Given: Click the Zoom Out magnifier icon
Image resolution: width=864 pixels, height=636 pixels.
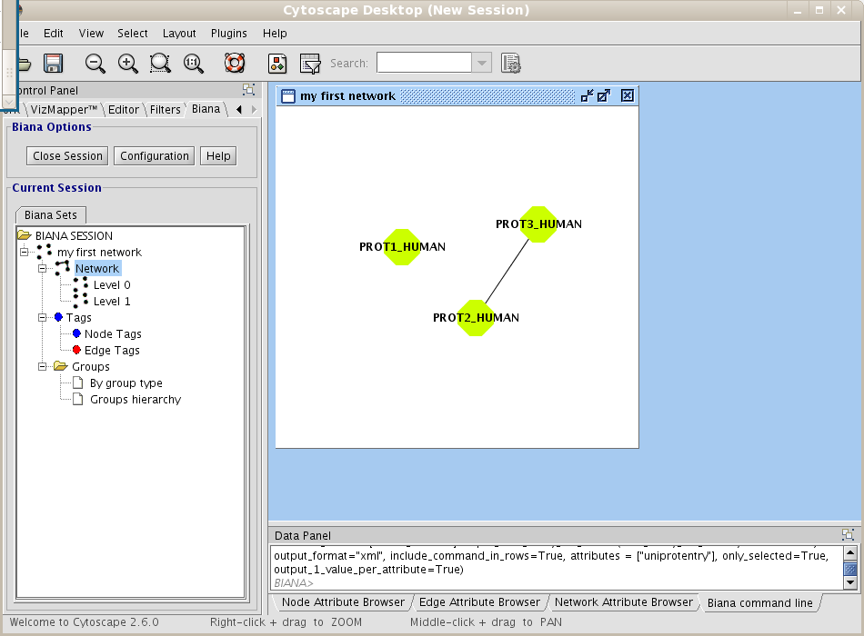Looking at the screenshot, I should click(95, 64).
